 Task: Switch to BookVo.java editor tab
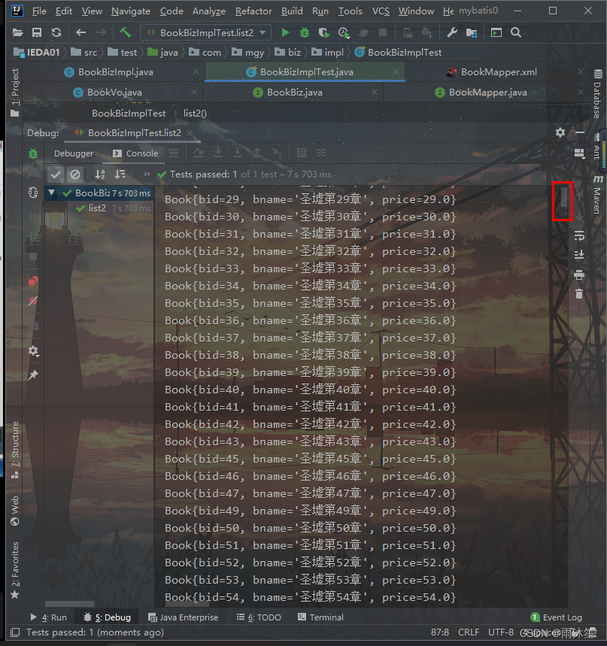(114, 93)
